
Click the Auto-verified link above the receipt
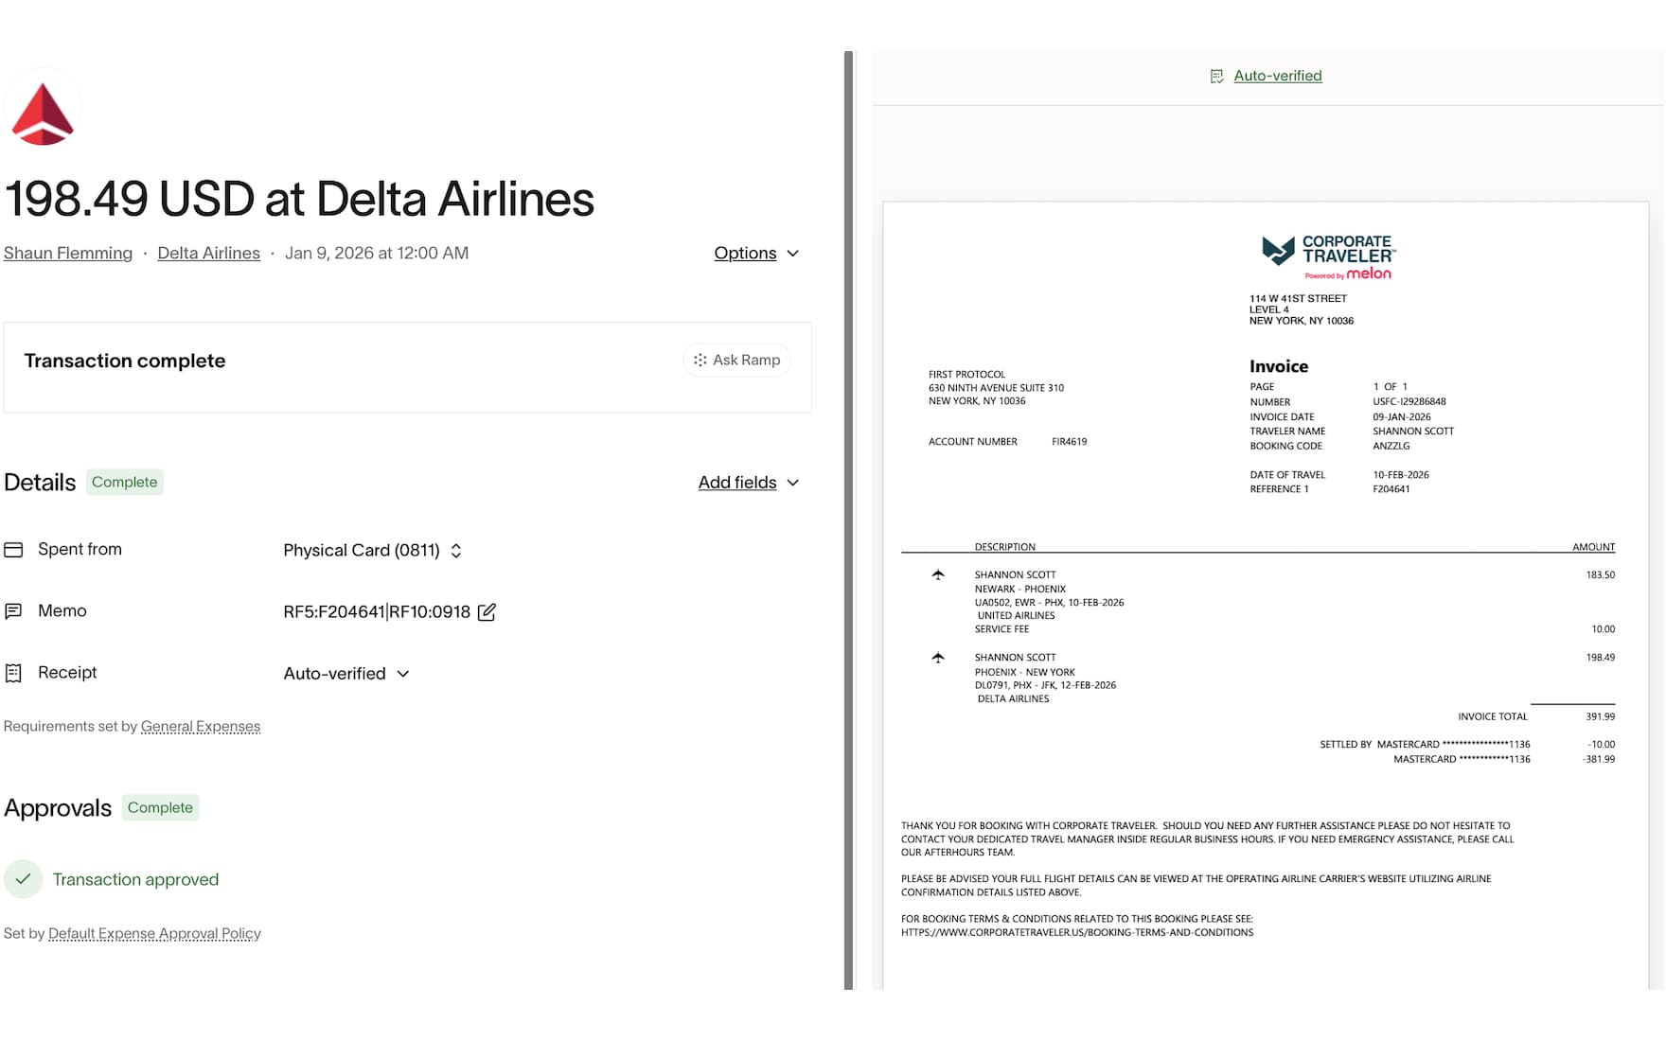tap(1278, 77)
